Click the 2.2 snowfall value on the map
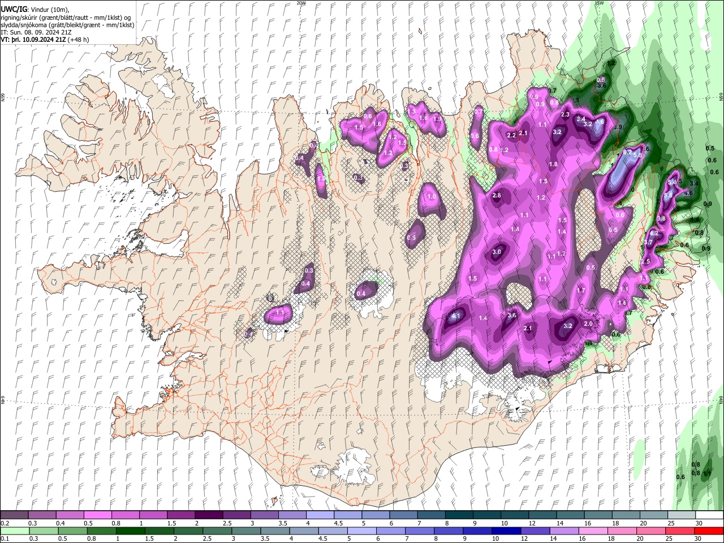Screen dimensions: 724x543 [x=511, y=135]
